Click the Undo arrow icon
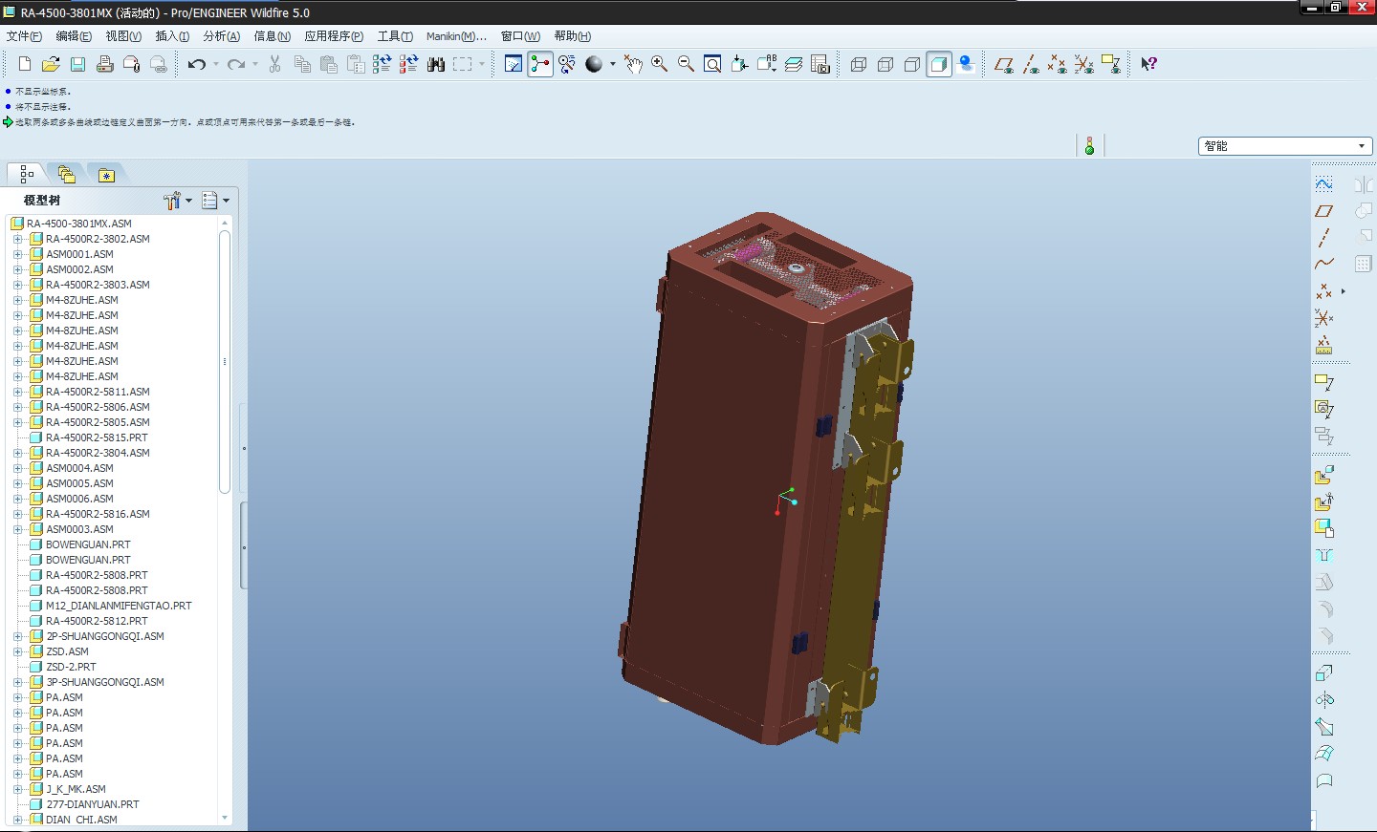 pos(197,64)
